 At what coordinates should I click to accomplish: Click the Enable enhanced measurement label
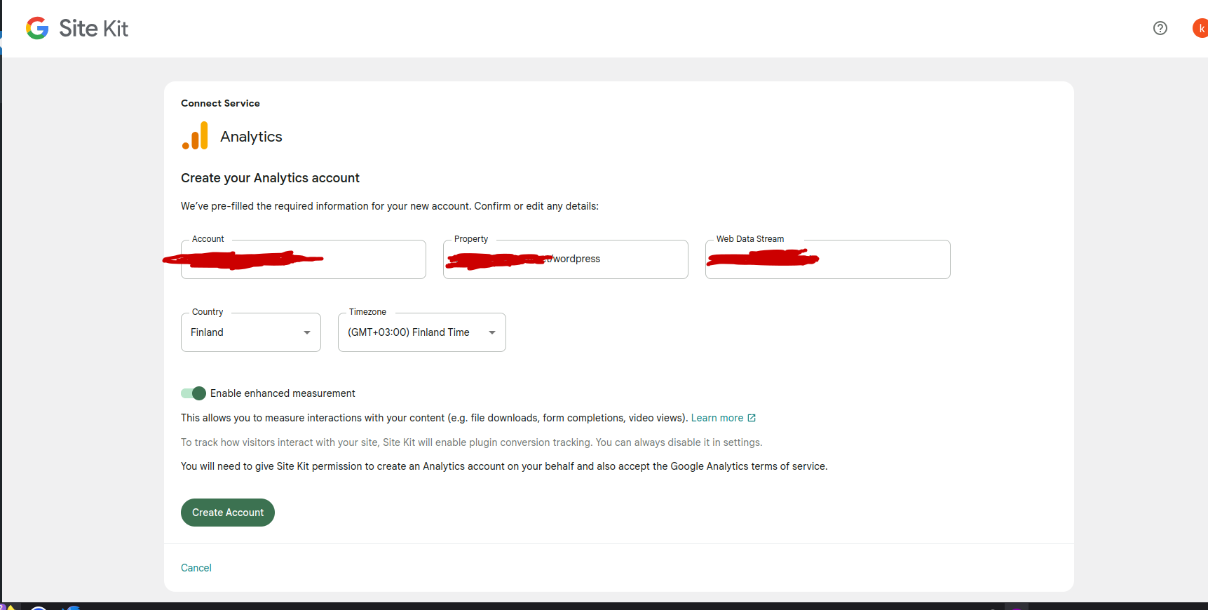[283, 393]
